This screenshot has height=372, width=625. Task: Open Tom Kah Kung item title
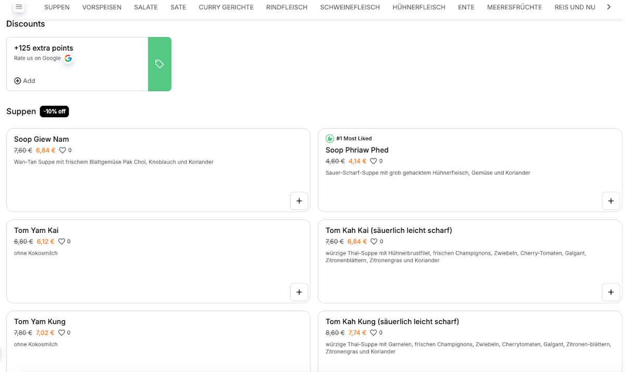(392, 321)
